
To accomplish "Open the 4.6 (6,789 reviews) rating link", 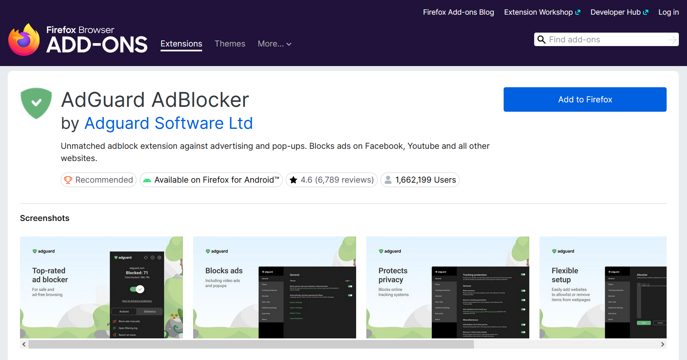I will (332, 180).
